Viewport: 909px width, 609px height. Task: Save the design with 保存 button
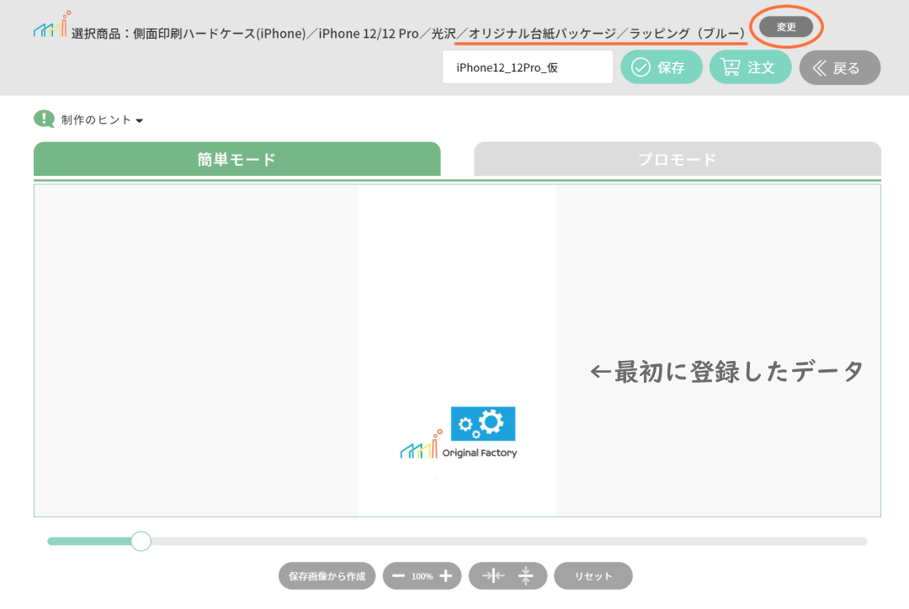pos(662,67)
